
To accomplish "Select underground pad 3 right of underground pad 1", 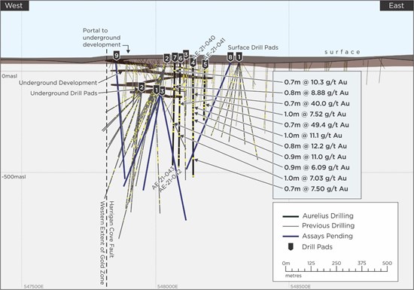I will point(162,91).
